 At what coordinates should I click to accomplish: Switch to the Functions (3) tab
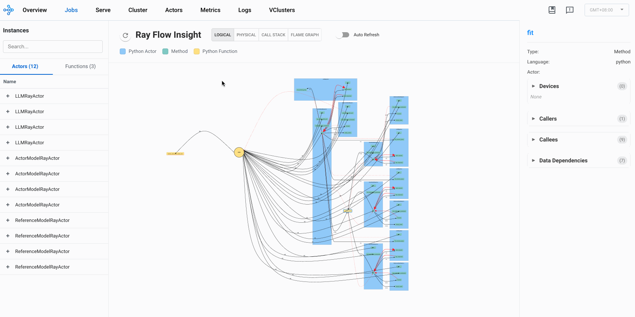80,67
